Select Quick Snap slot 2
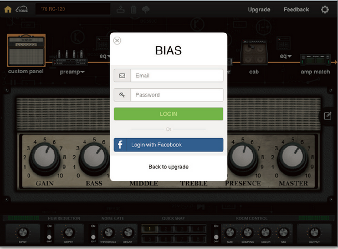The height and width of the screenshot is (249, 338). [166, 228]
